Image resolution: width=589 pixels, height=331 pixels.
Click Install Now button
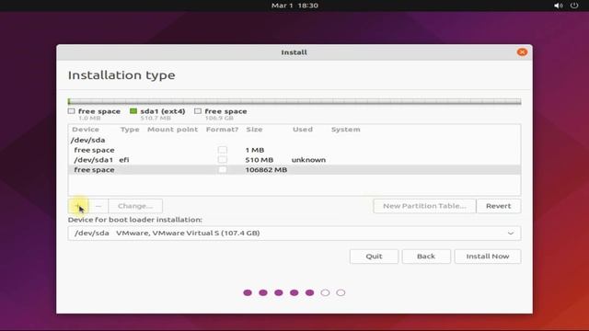488,257
